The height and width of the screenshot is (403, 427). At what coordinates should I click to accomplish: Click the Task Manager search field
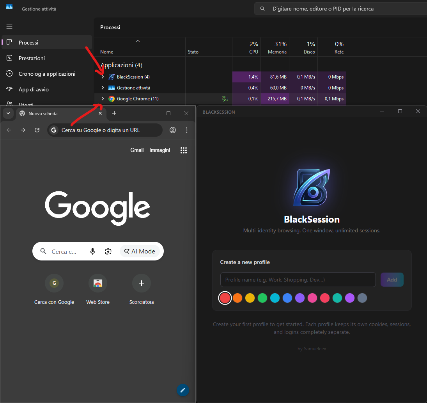click(x=340, y=9)
